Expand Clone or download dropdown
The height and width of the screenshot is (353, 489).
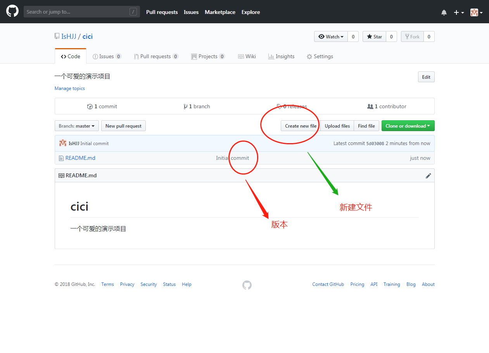coord(408,126)
